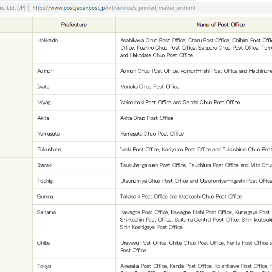The height and width of the screenshot is (272, 272).
Task: Click Akasaka Post Office text in Tokyo row
Action: click(143, 266)
